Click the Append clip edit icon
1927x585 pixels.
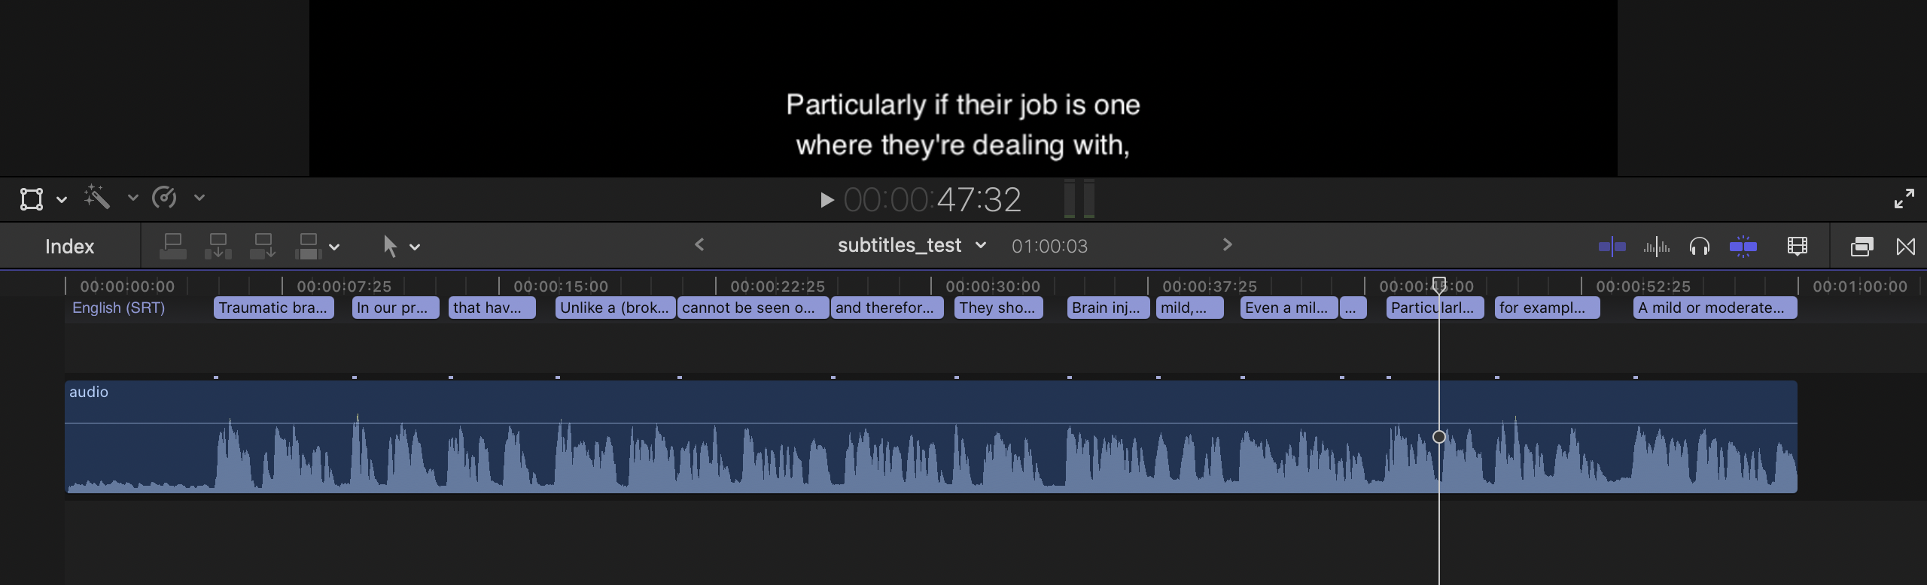263,247
